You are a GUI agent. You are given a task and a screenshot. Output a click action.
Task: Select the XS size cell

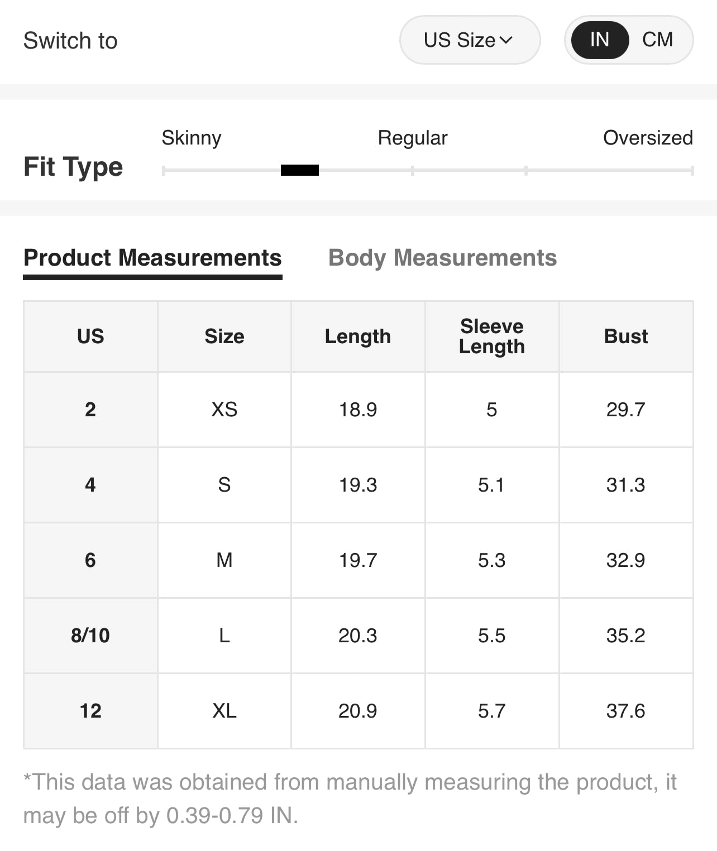pyautogui.click(x=224, y=410)
